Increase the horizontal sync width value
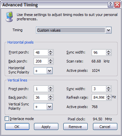Image resolution: width=122 pixels, height=136 pixels. (108, 51)
